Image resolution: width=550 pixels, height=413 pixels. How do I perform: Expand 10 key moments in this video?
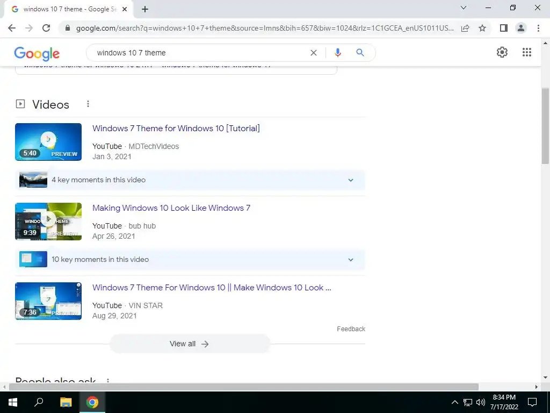point(190,260)
